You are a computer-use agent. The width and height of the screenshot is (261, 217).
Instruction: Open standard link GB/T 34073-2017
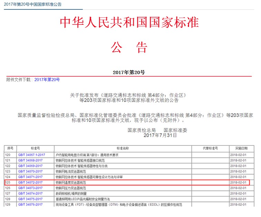pos(30,188)
